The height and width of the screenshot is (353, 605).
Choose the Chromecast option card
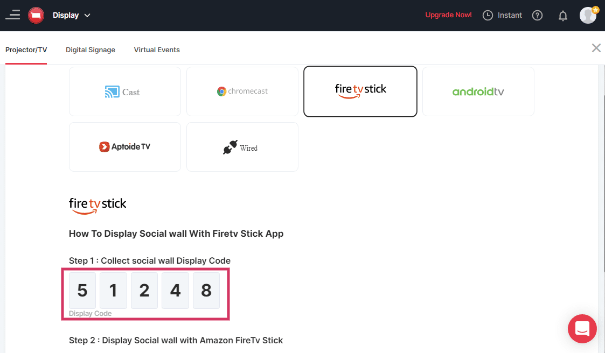pos(242,91)
